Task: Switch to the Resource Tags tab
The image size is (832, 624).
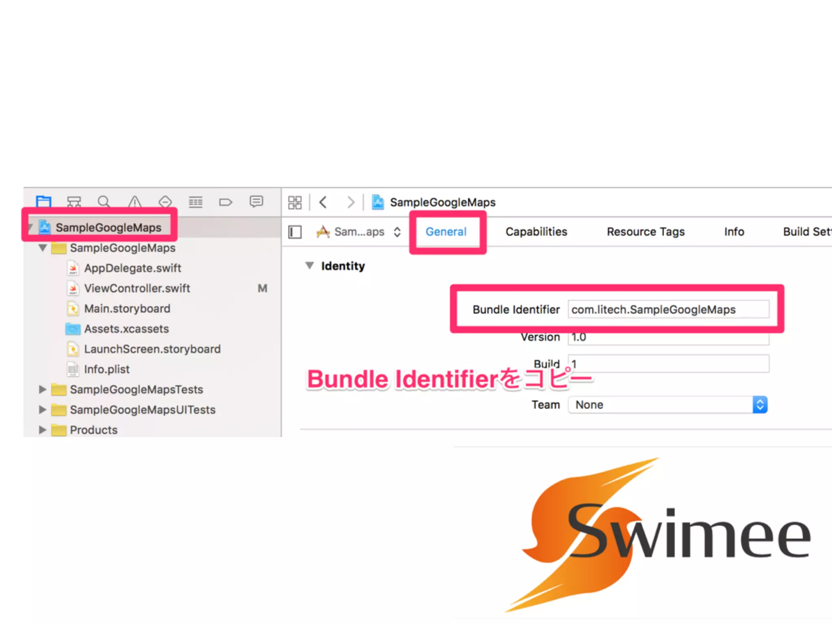Action: 646,232
